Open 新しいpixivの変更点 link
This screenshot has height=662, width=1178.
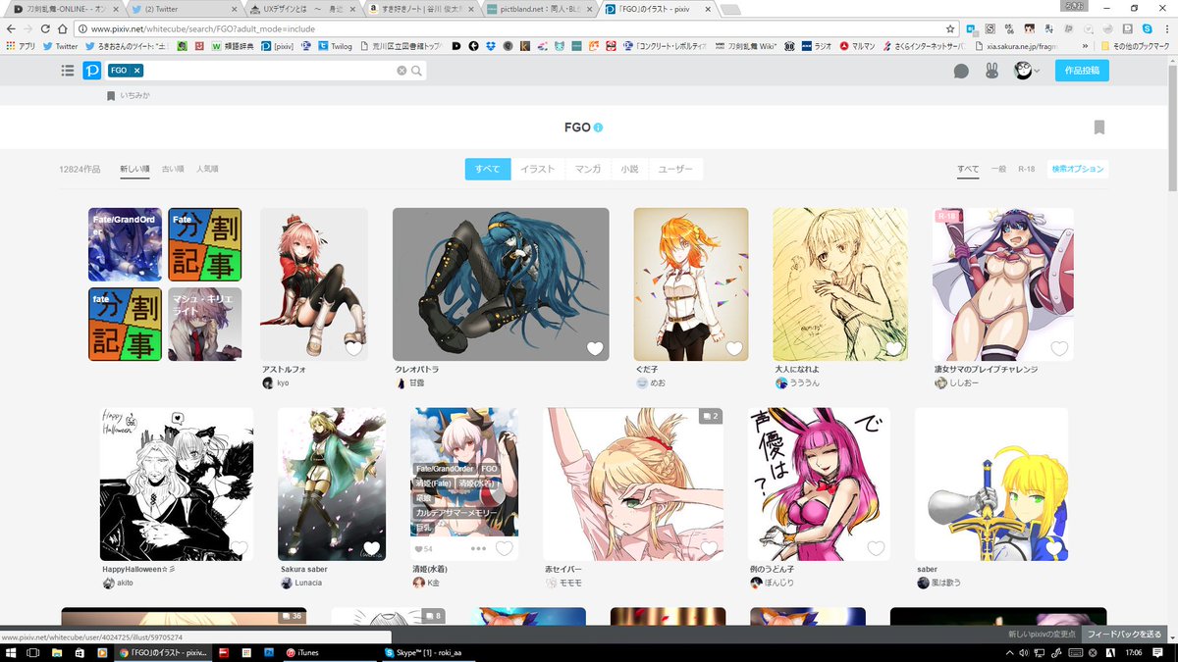(1044, 635)
